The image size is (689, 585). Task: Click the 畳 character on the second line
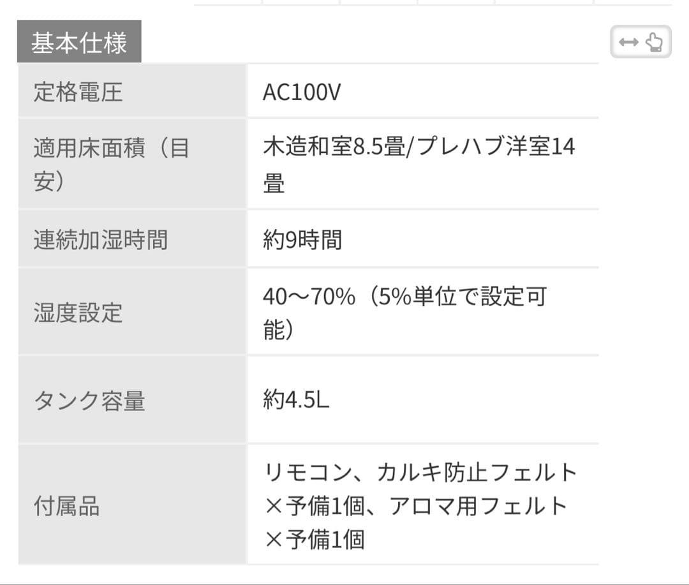pos(274,184)
